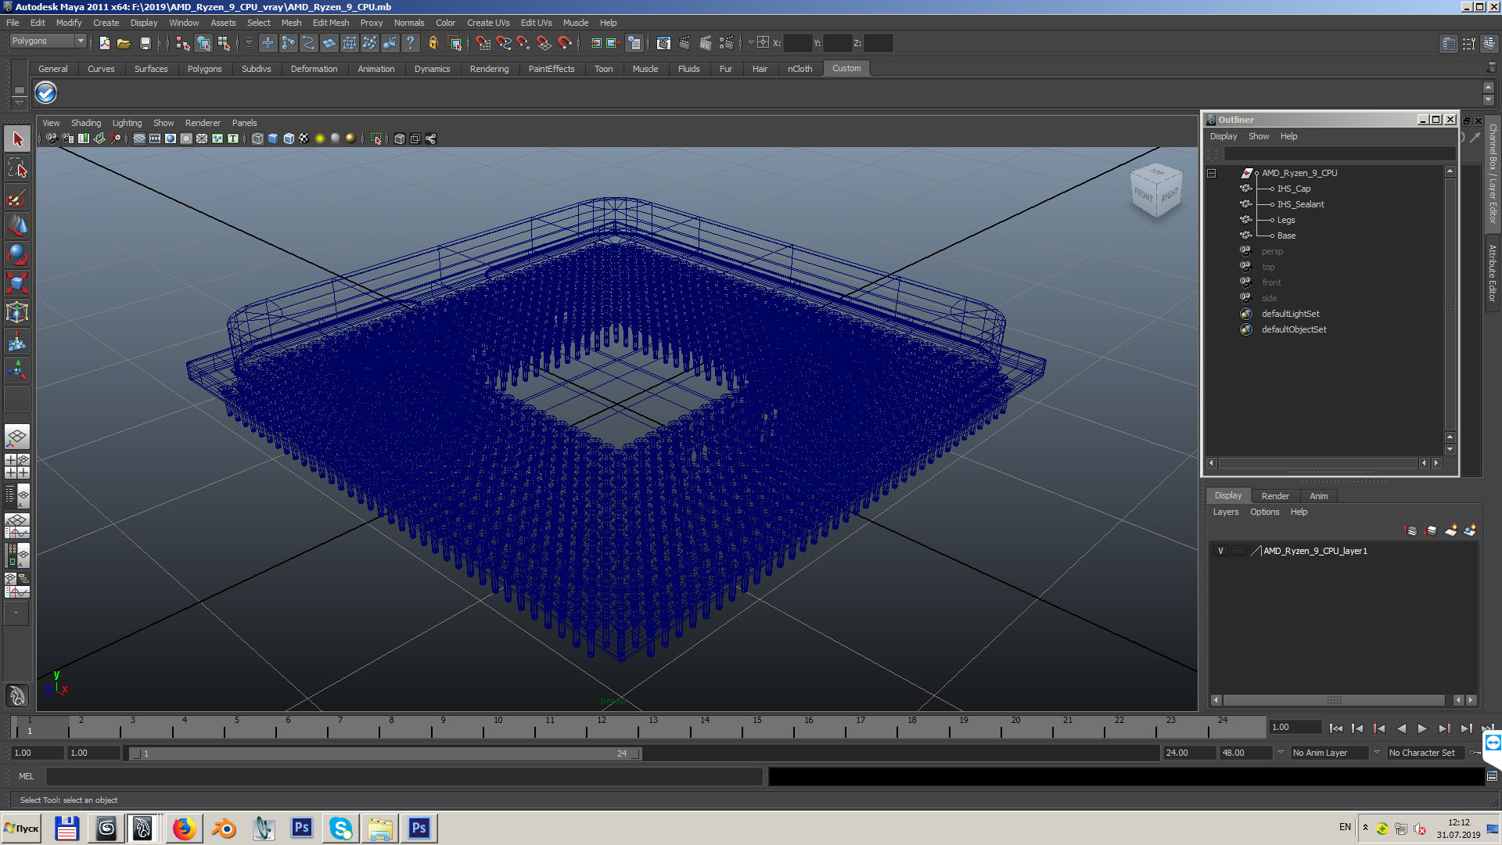Select the Rotate tool in the toolbox

[17, 254]
